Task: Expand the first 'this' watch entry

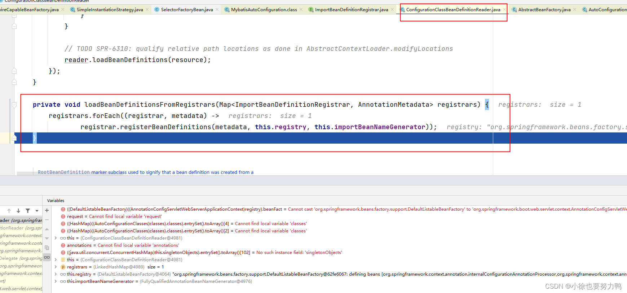Action: (x=56, y=238)
